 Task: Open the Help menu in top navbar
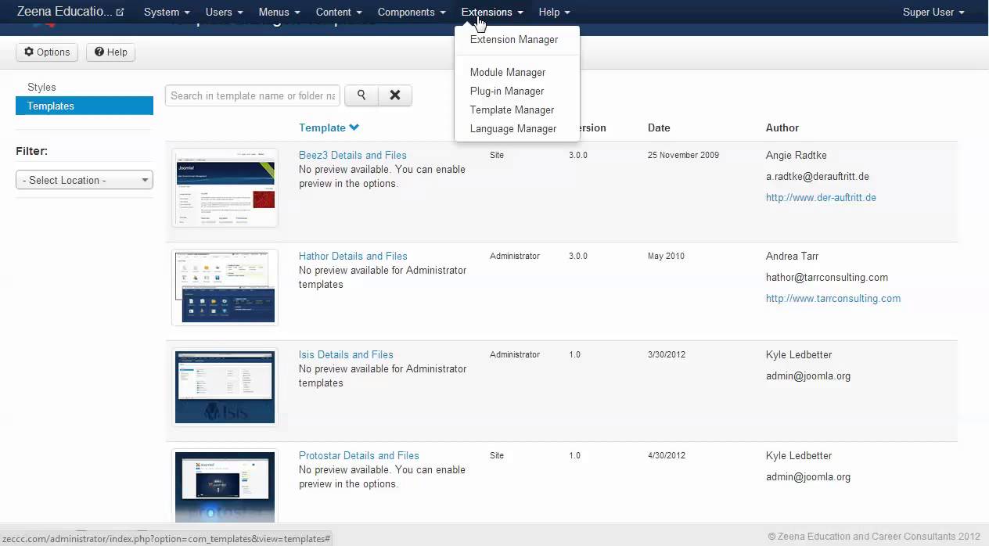pos(554,13)
